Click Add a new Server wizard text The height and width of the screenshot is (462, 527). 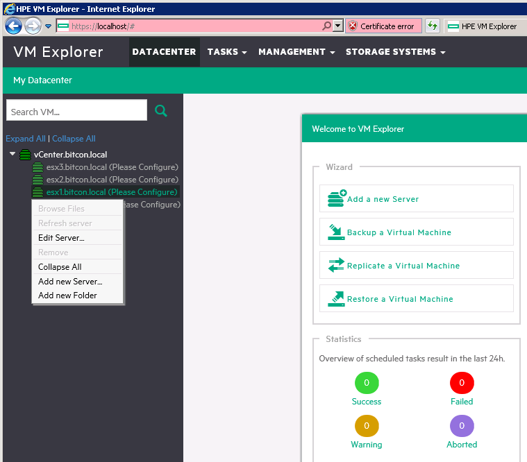coord(383,200)
